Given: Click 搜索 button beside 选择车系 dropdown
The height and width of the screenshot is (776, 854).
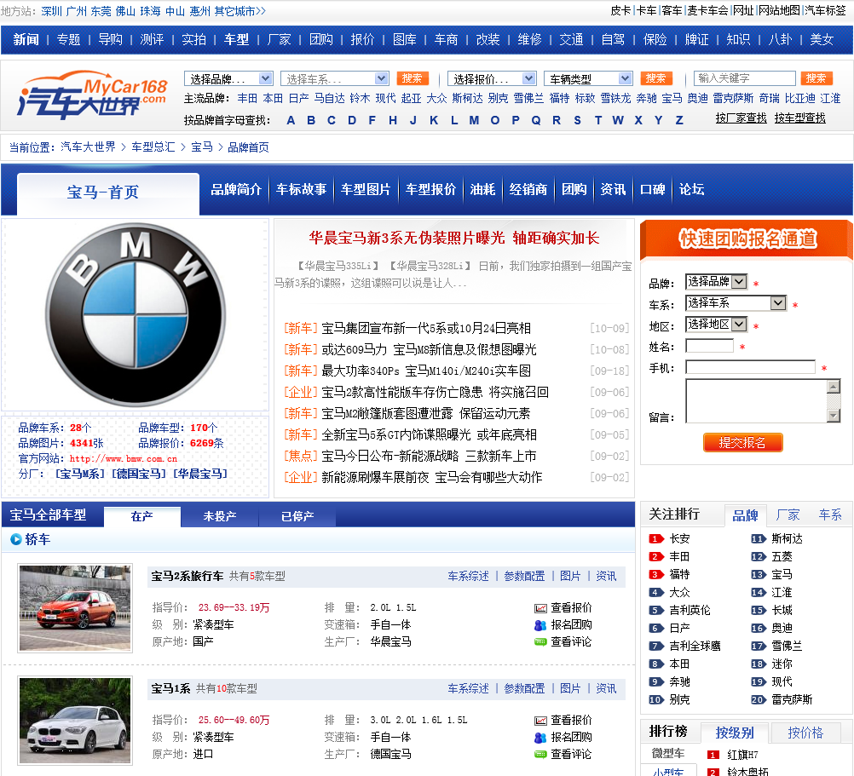Looking at the screenshot, I should click(413, 78).
